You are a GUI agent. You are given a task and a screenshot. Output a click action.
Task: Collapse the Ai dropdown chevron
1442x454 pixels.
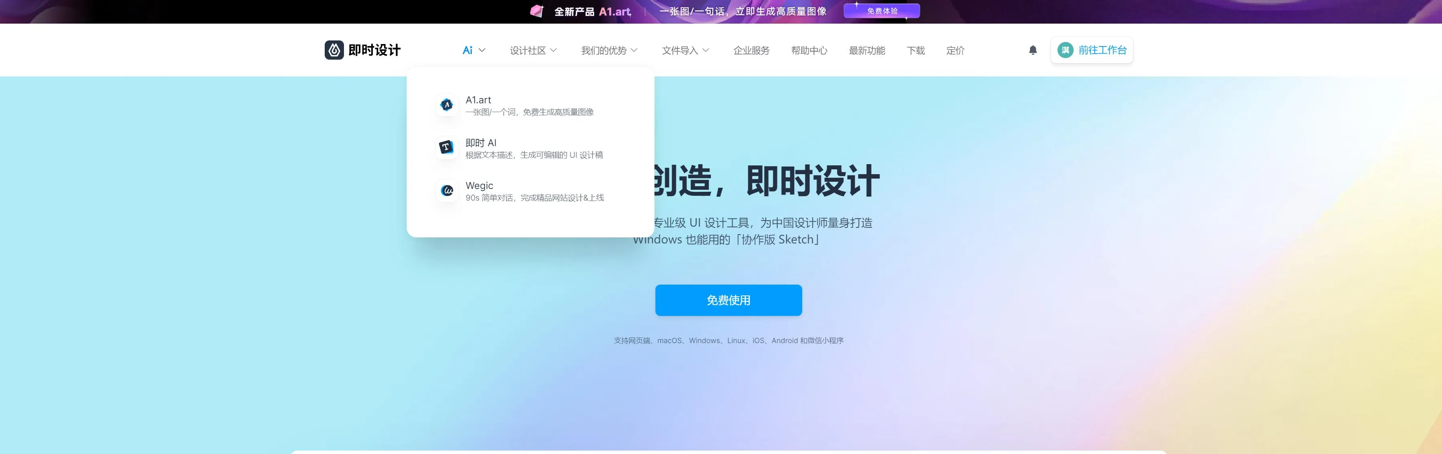click(x=482, y=50)
